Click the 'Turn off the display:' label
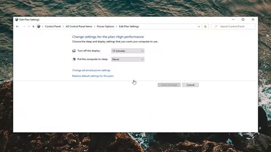Image resolution: width=271 pixels, height=152 pixels. pos(89,51)
